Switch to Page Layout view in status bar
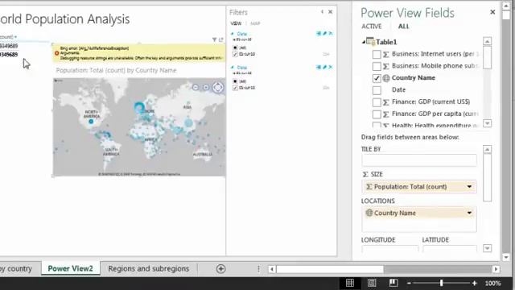The width and height of the screenshot is (515, 290). pyautogui.click(x=372, y=283)
